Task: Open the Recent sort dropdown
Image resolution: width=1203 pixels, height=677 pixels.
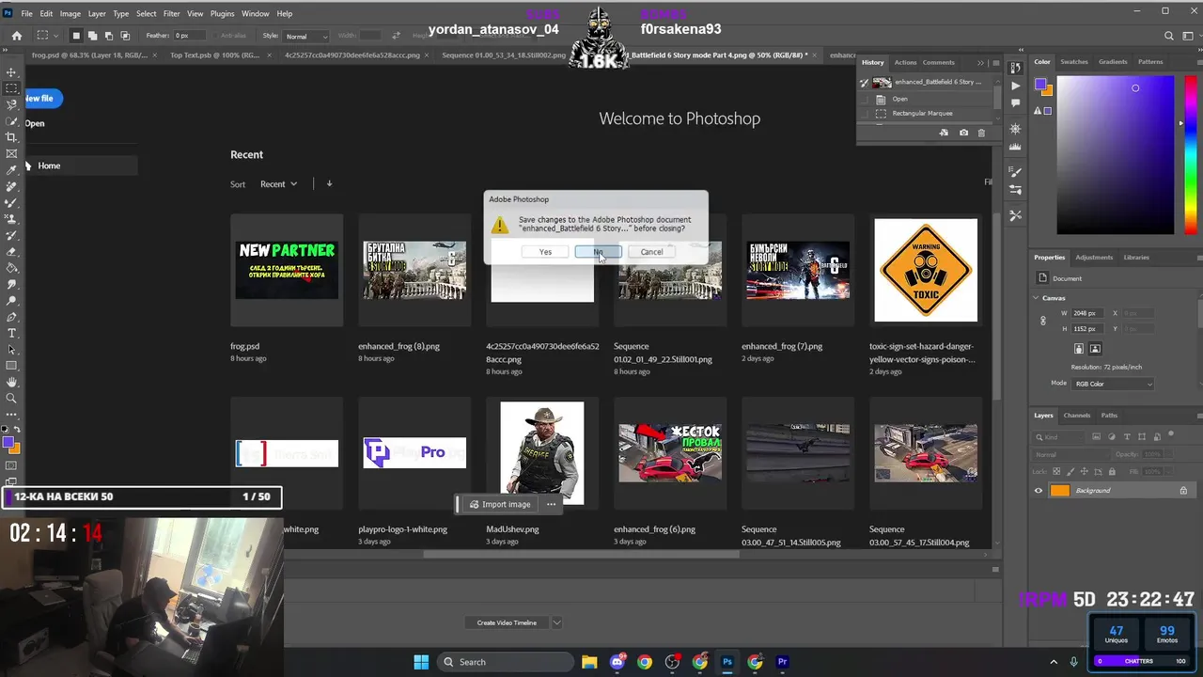Action: [278, 184]
